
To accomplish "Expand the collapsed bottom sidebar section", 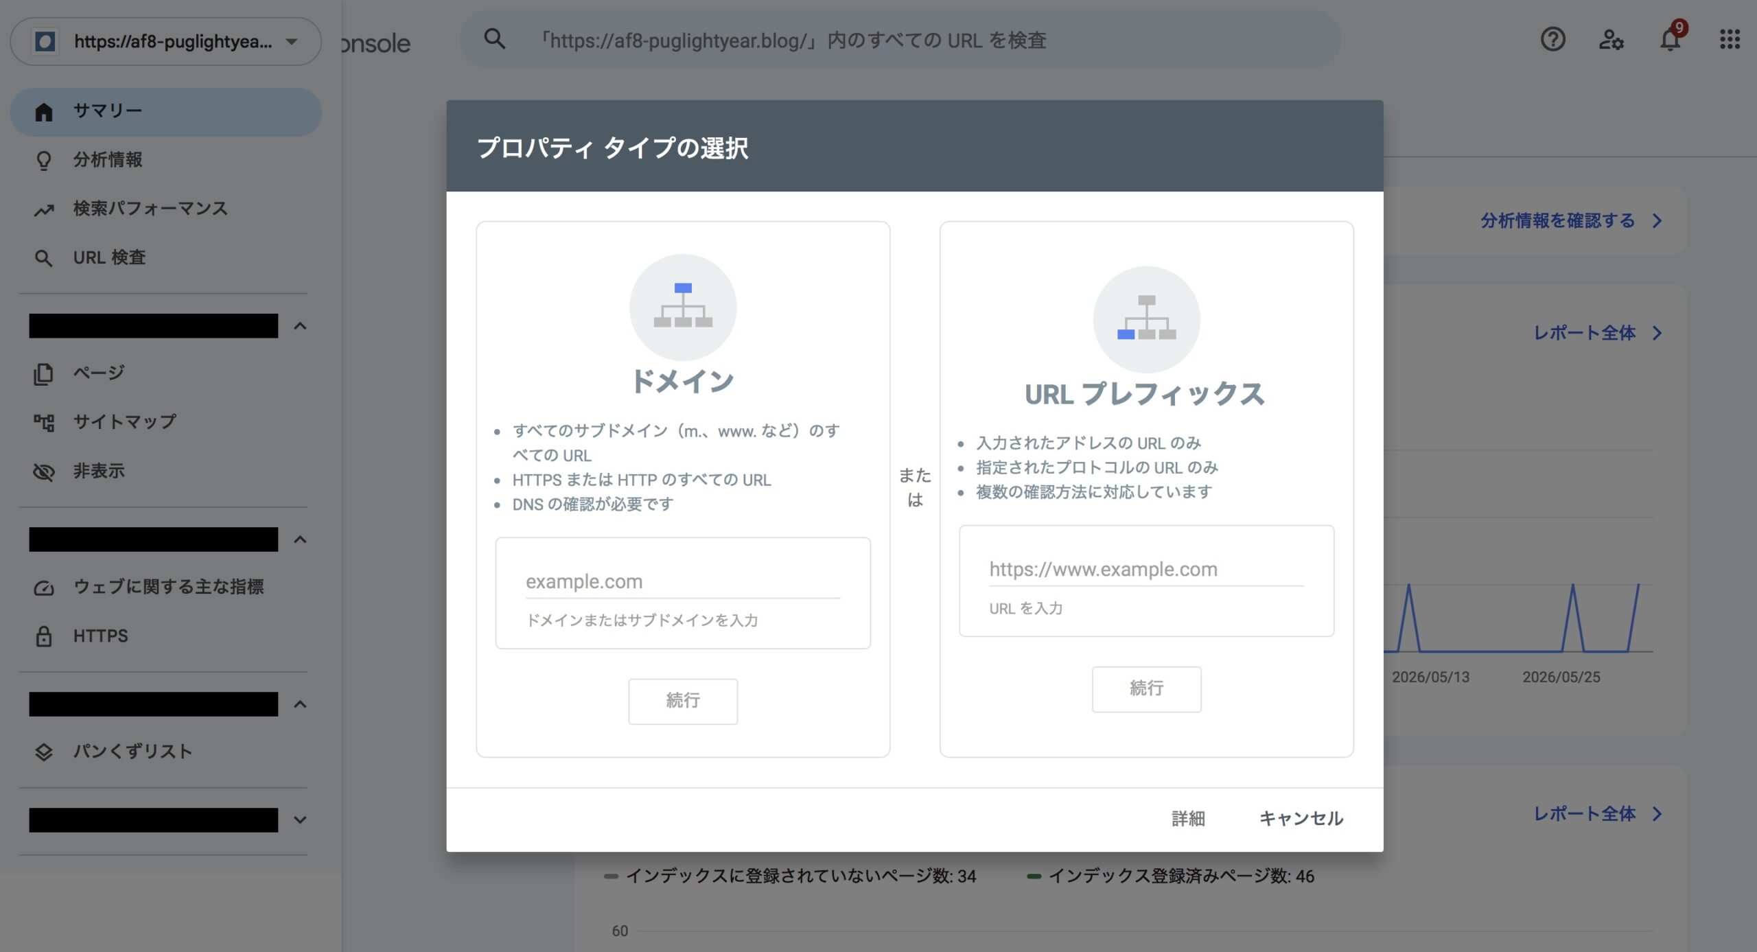I will coord(300,820).
